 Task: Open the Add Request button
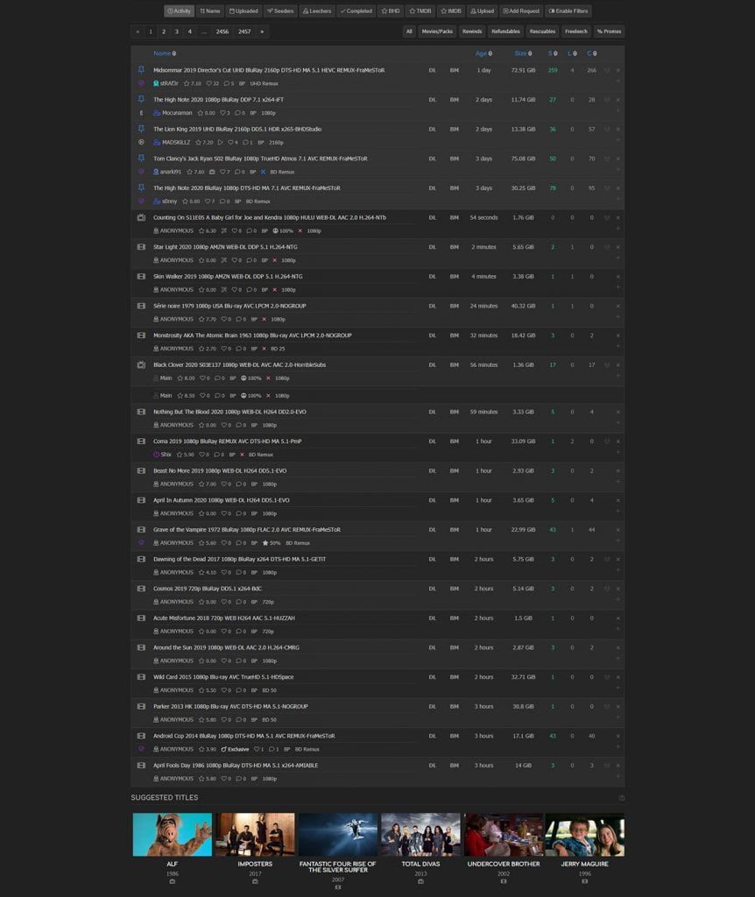pyautogui.click(x=520, y=11)
